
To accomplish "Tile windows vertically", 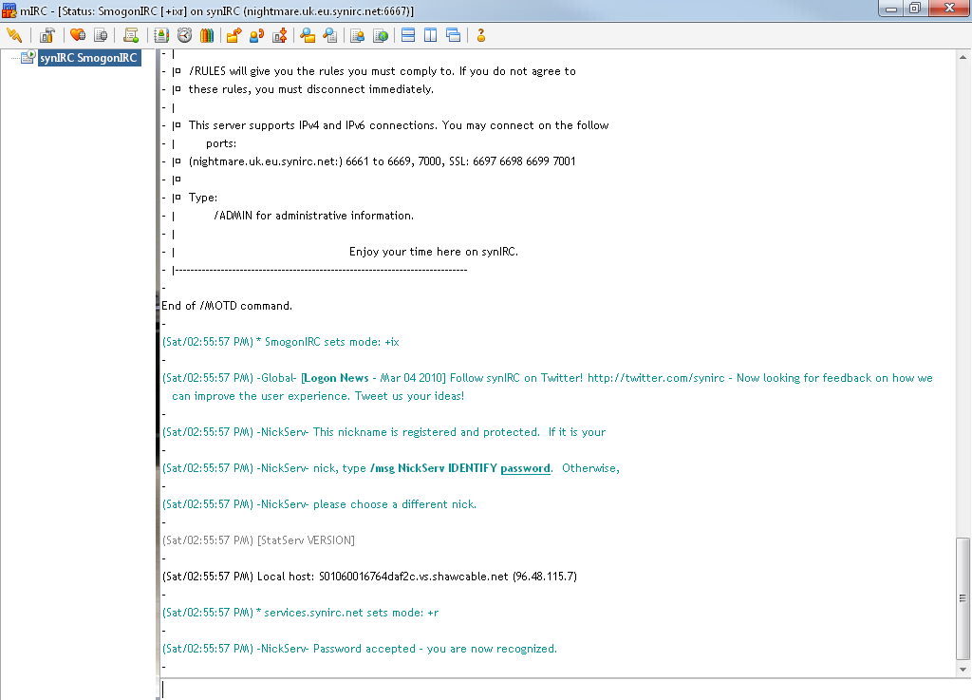I will (x=431, y=35).
